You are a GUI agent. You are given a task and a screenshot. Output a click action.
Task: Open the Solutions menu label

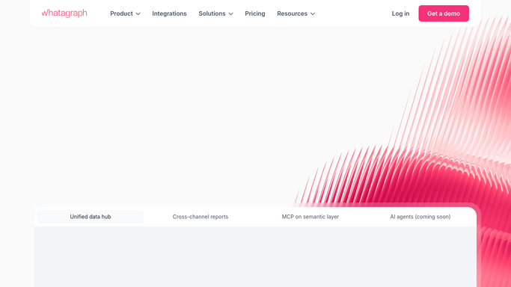pos(212,13)
